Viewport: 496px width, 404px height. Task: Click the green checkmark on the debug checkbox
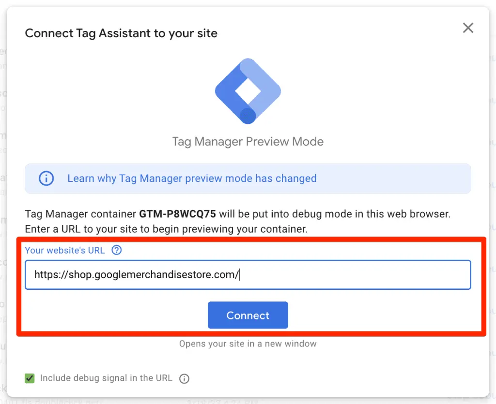click(29, 378)
